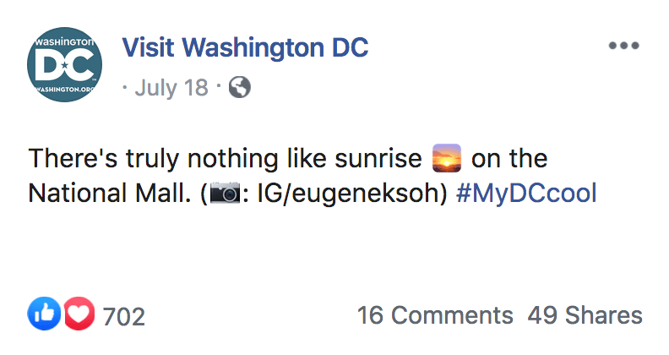Open the #MyDCcool hashtag link

tap(525, 194)
